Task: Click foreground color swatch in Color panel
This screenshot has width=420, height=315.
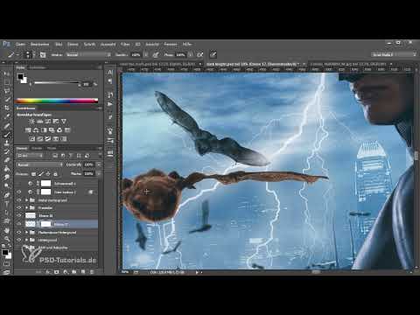Action: [x=20, y=77]
